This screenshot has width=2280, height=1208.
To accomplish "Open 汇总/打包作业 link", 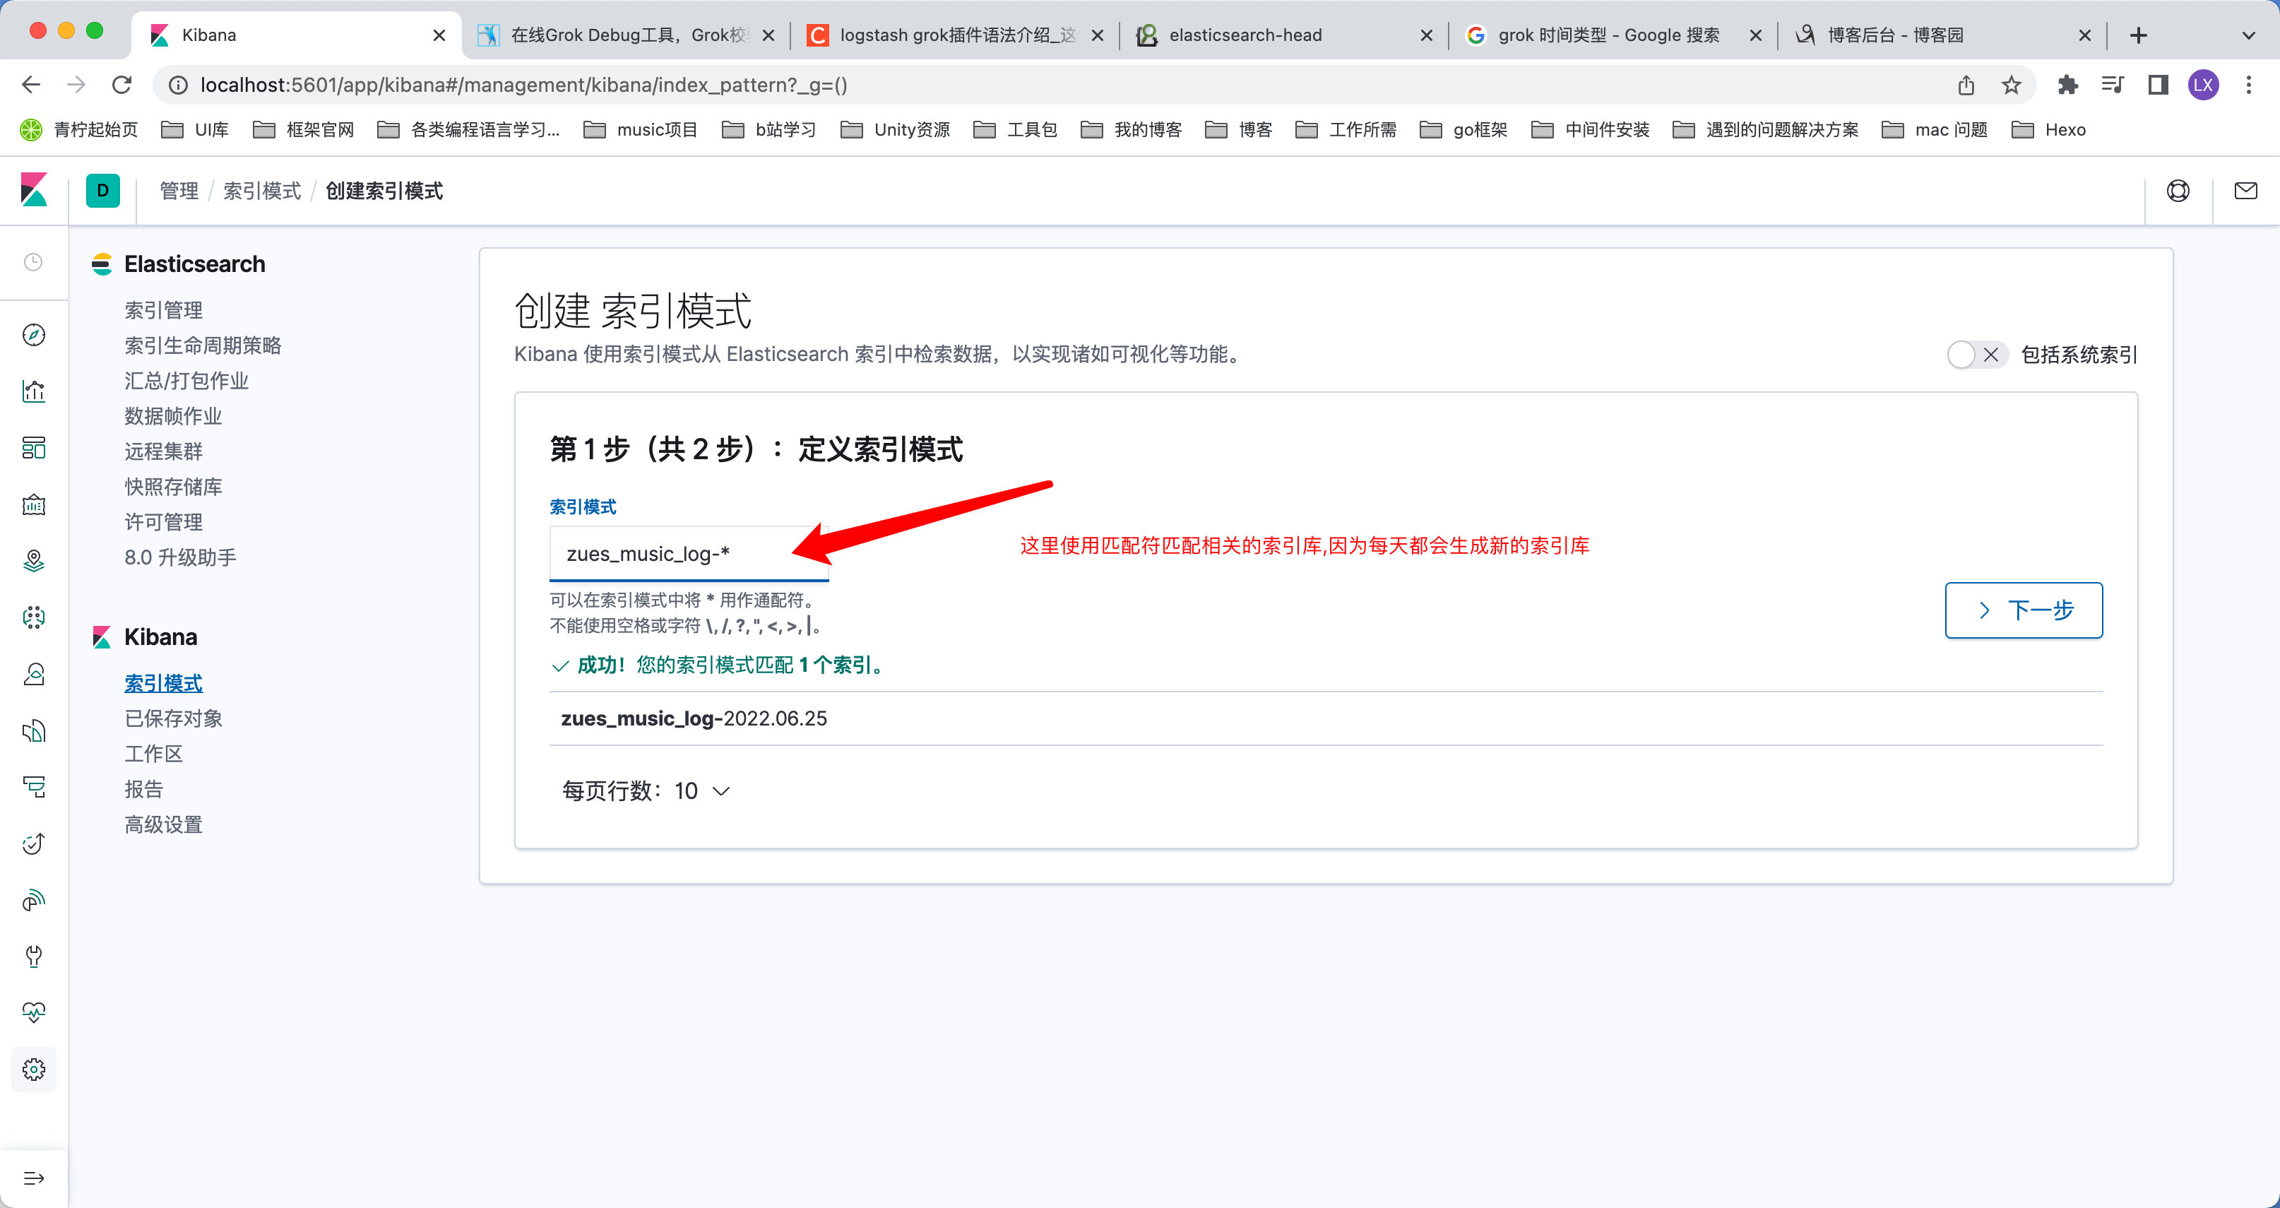I will 186,381.
